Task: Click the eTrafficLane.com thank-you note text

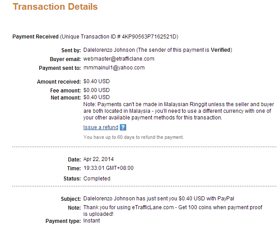Action: [x=173, y=211]
